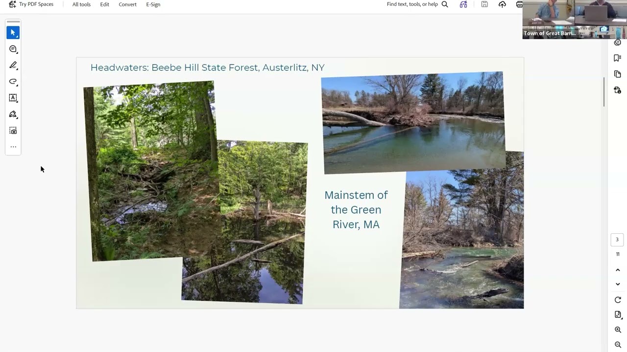The height and width of the screenshot is (352, 627).
Task: Open the bookmarks panel icon
Action: (617, 58)
